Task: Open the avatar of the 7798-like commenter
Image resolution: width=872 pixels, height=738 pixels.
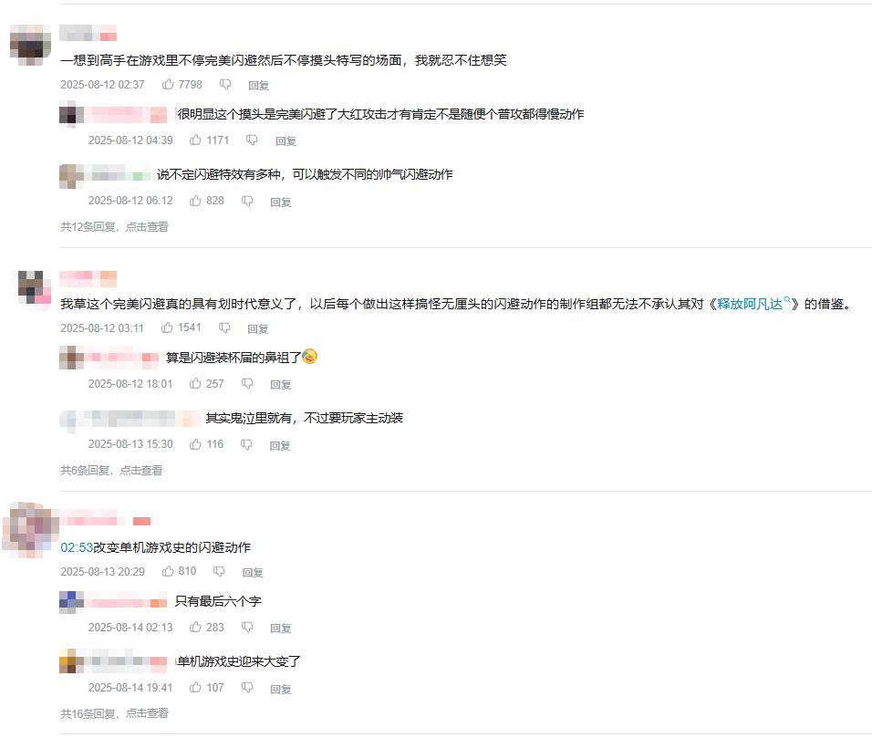Action: (x=31, y=45)
